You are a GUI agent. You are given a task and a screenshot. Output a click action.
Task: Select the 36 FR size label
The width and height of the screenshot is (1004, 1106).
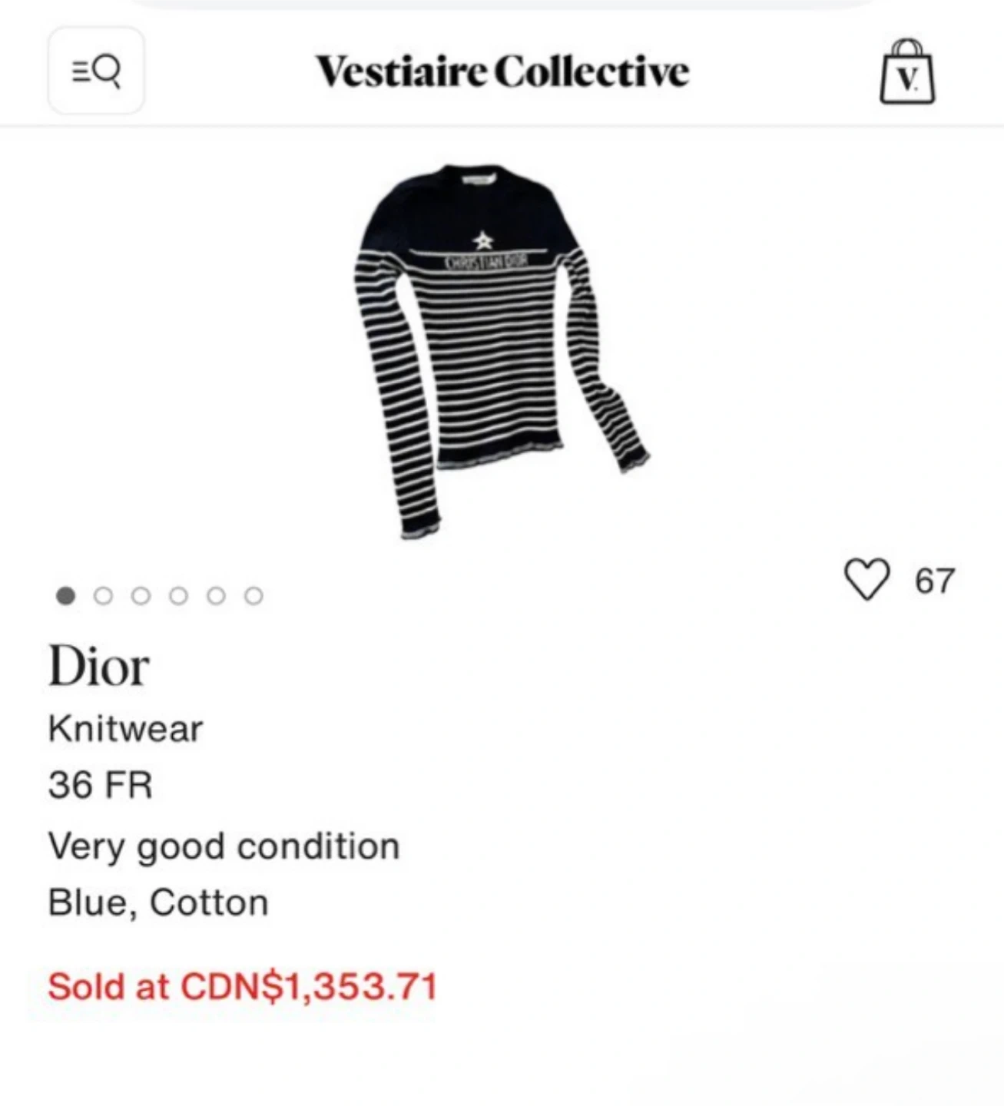[x=101, y=785]
